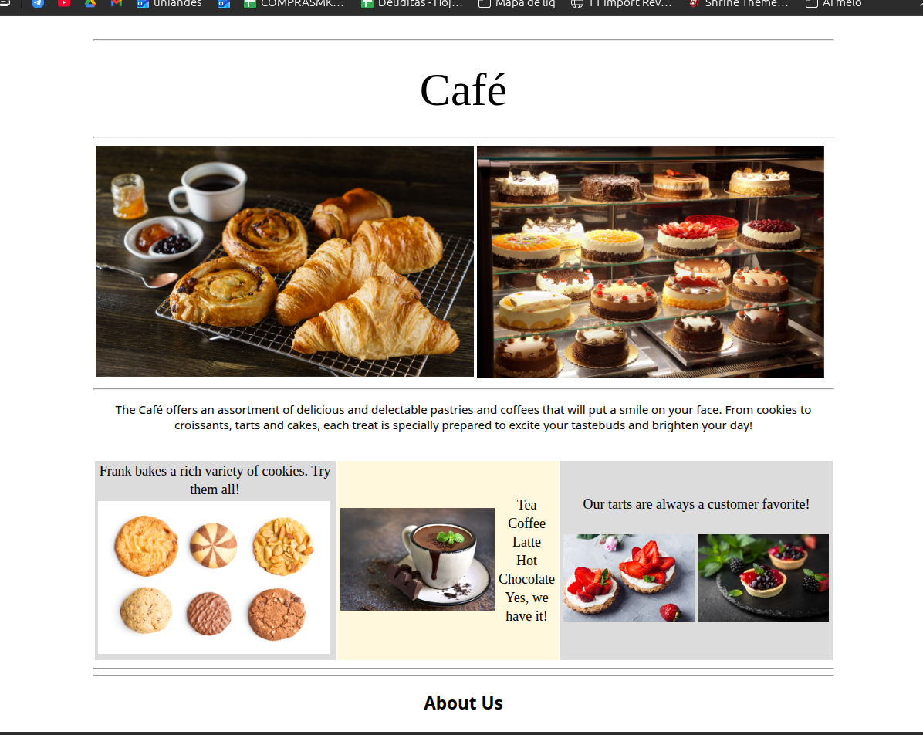Open the Al melo bookmark folder

pyautogui.click(x=833, y=4)
